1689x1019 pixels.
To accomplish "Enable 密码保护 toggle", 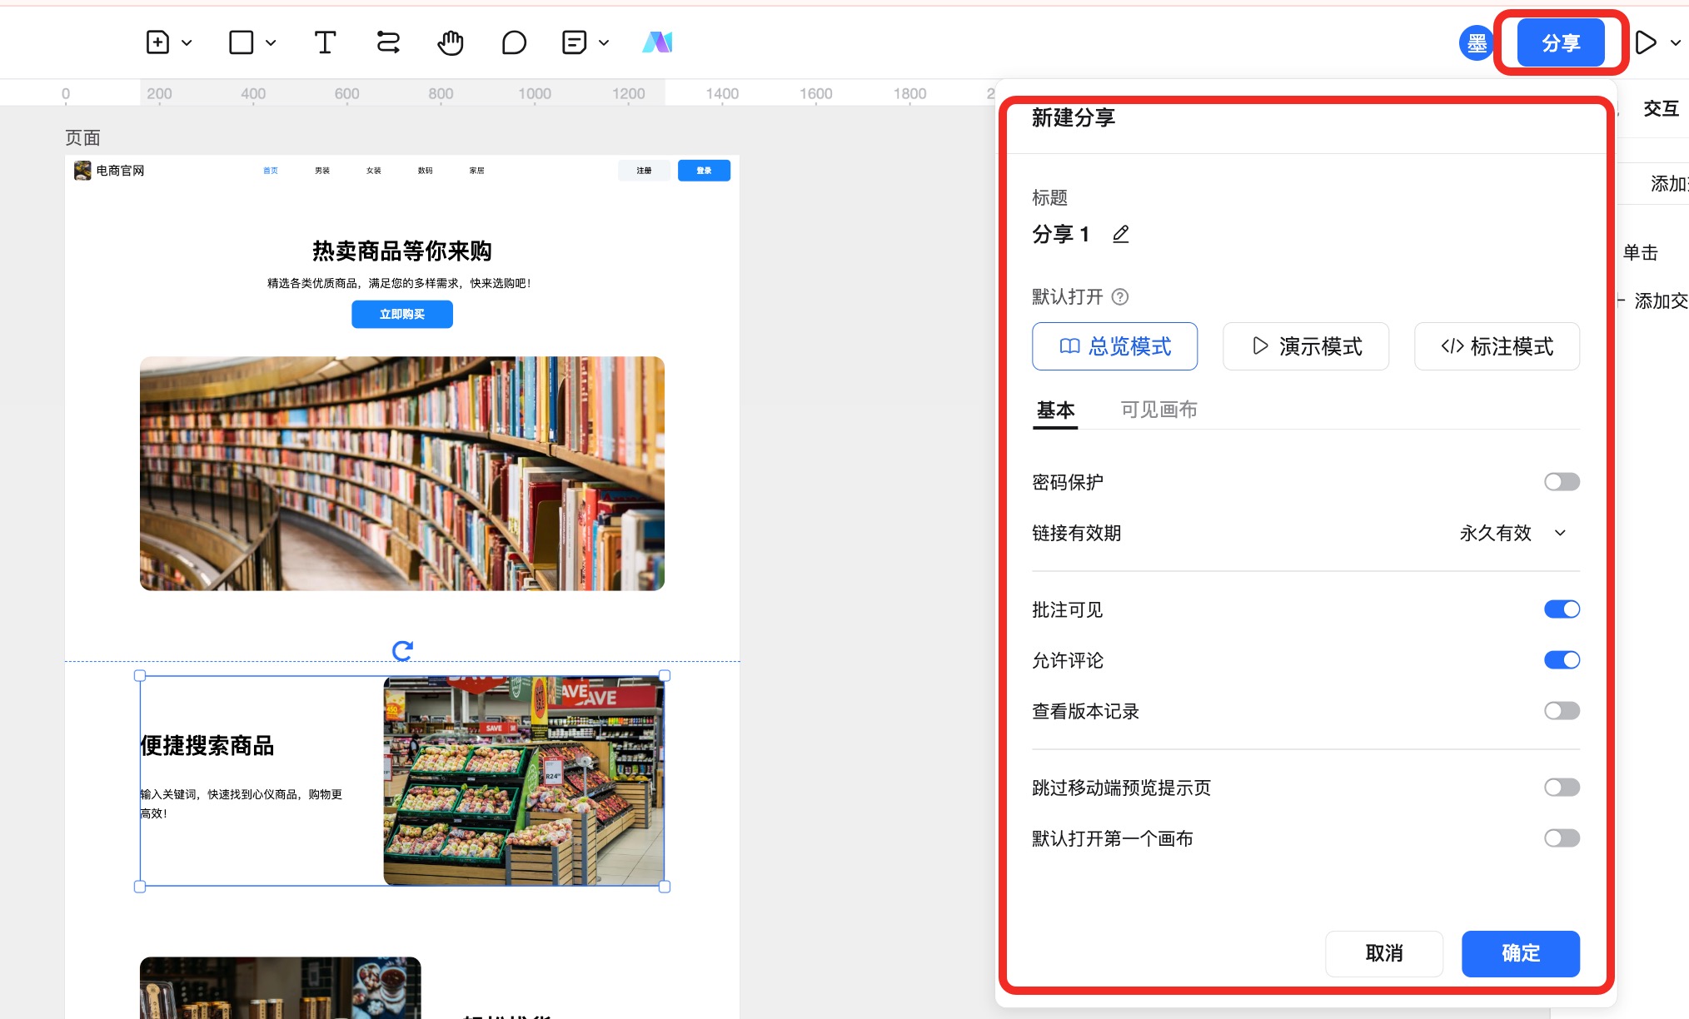I will [x=1562, y=482].
